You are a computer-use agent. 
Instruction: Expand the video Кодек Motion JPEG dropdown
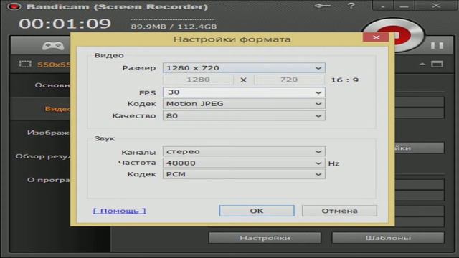[x=244, y=104]
